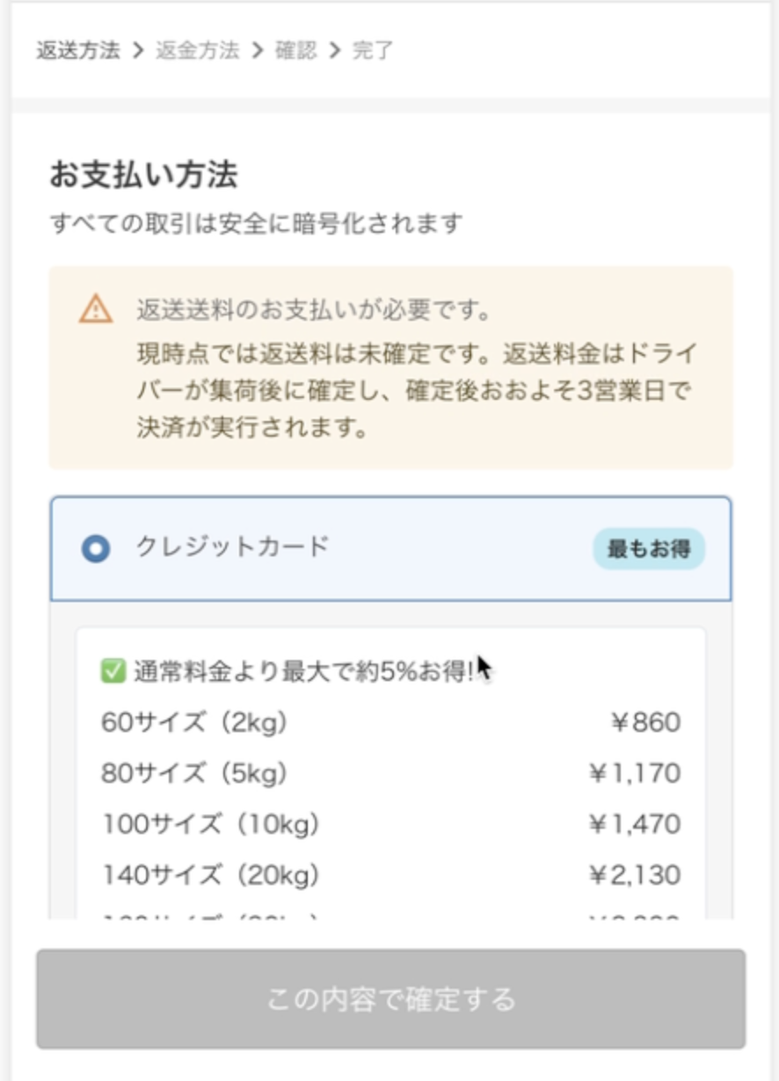Click the 100サイズ (10kg) row label
Screen dimensions: 779x1081
[x=211, y=824]
